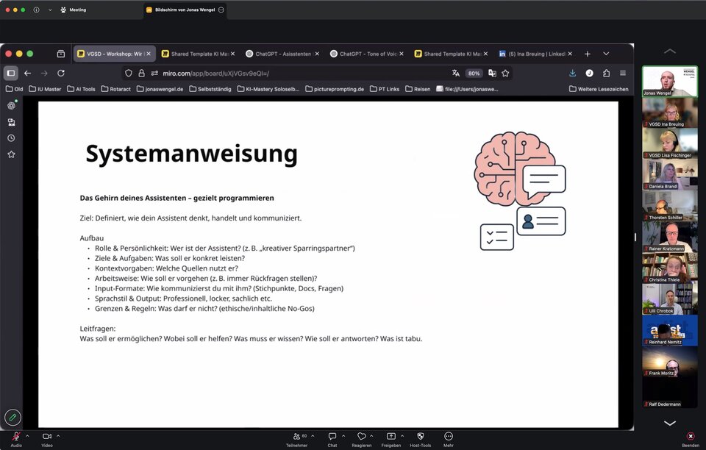Expand the arrow next to Chat
Image resolution: width=706 pixels, height=450 pixels.
tap(343, 435)
